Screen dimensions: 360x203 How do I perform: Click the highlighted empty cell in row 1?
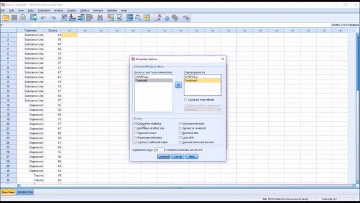coord(69,35)
